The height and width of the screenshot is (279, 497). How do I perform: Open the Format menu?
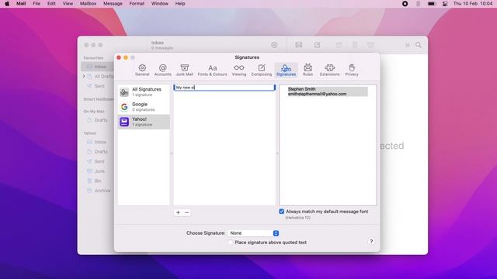tap(137, 4)
